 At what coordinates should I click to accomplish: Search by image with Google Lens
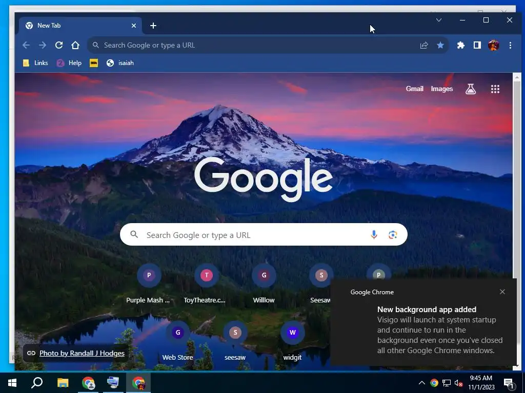(393, 234)
